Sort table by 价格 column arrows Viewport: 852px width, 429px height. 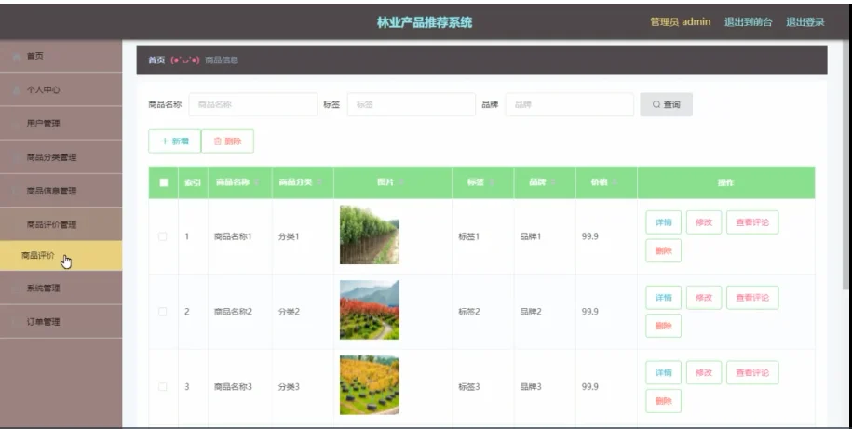tap(615, 182)
